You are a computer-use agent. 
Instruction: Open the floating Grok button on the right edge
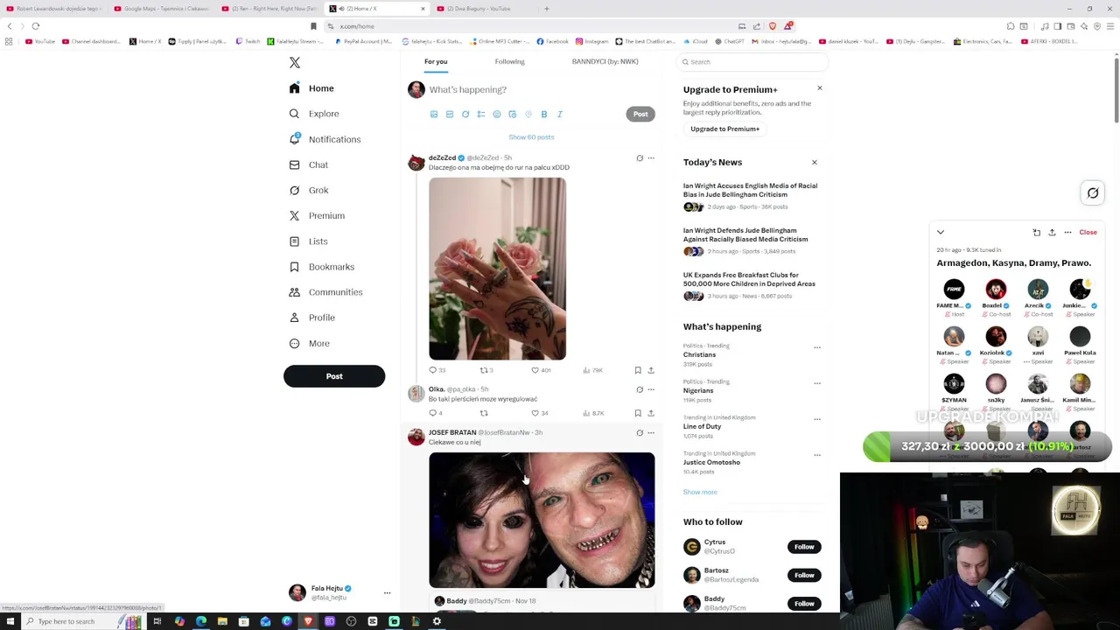(x=1093, y=193)
